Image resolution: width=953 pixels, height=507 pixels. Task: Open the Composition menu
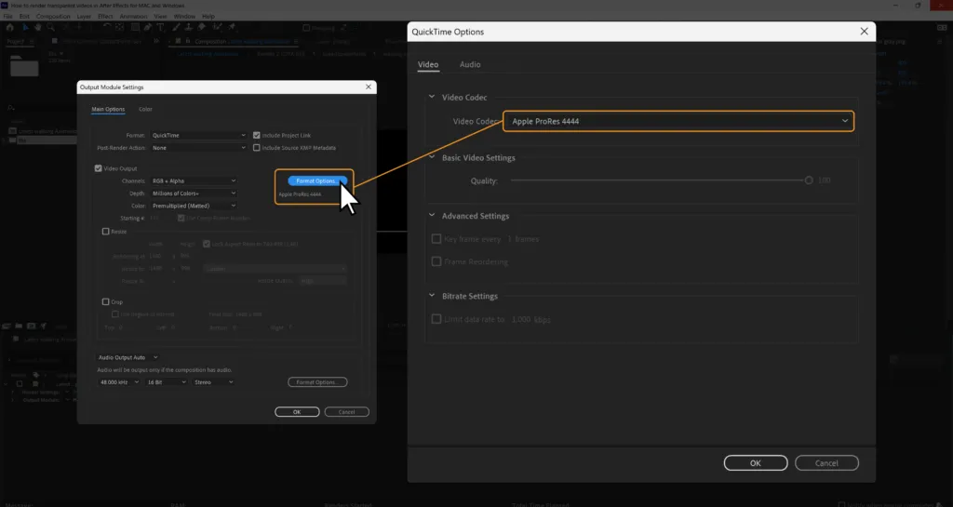point(53,17)
